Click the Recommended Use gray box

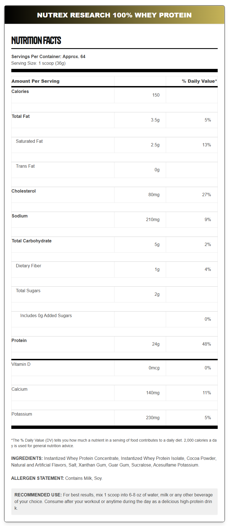[114, 501]
